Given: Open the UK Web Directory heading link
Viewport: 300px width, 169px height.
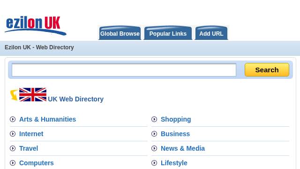Looking at the screenshot, I should (x=76, y=99).
